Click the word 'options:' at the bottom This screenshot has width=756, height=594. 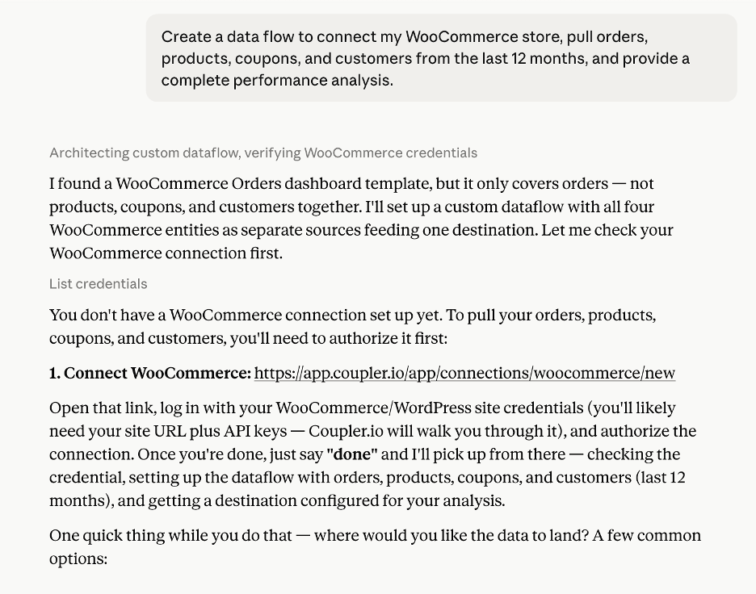tap(78, 558)
